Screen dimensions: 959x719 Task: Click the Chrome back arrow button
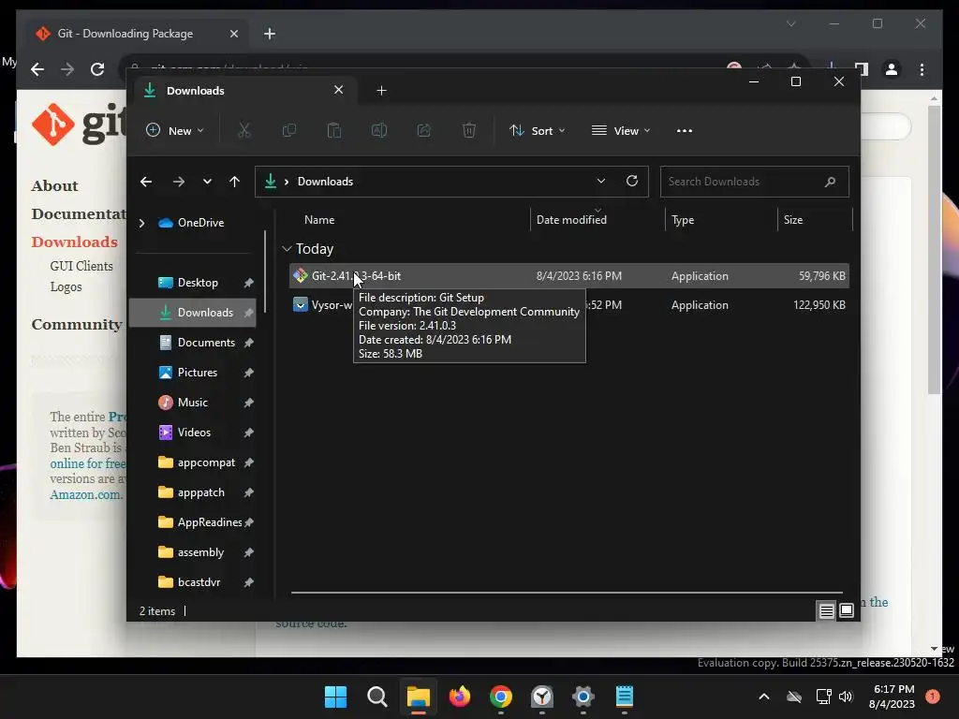(x=37, y=69)
